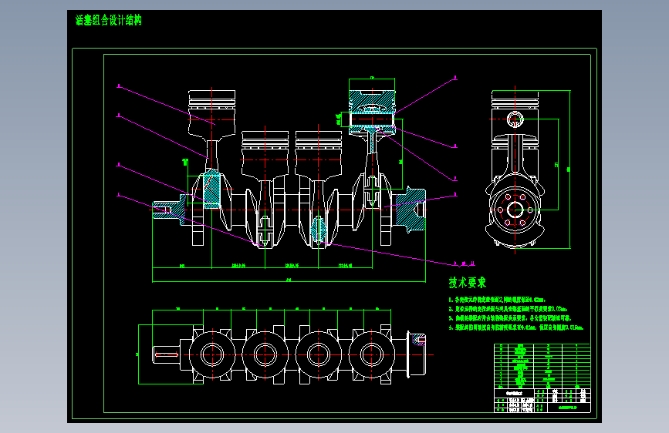Screen dimensions: 669x433
Task: Click the flange bolt circle in side view
Action: click(515, 210)
